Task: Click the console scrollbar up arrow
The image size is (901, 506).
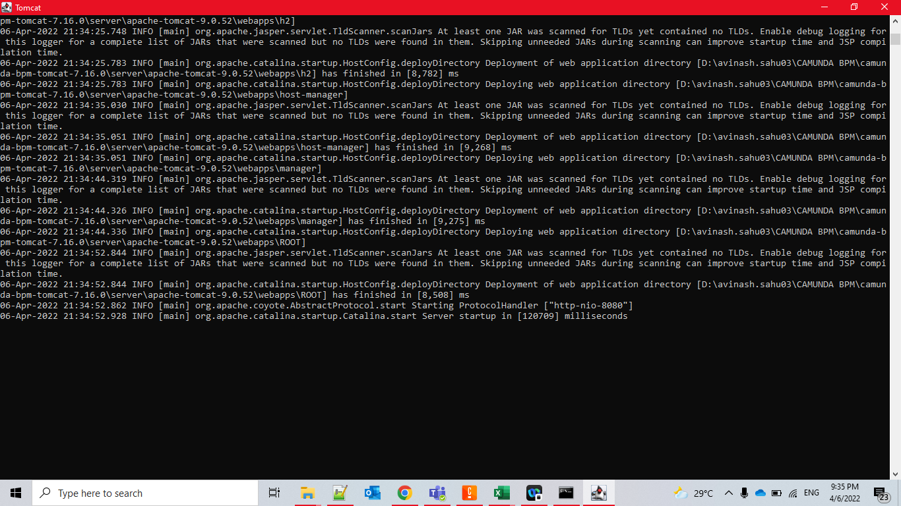Action: click(895, 20)
